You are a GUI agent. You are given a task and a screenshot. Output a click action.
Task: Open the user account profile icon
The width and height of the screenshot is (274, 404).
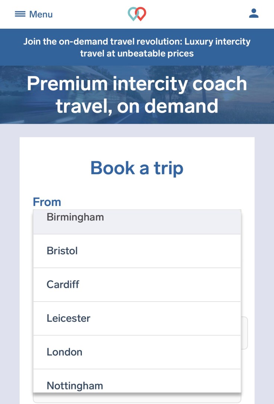coord(254,14)
